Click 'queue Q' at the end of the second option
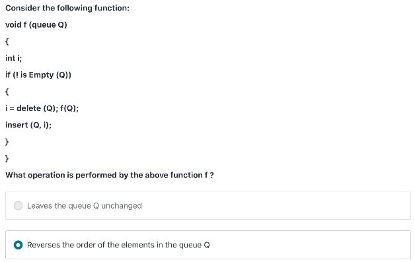 [x=194, y=245]
